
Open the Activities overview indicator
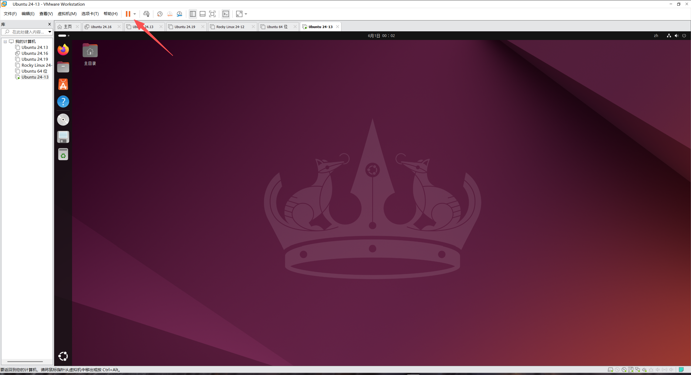pyautogui.click(x=64, y=36)
